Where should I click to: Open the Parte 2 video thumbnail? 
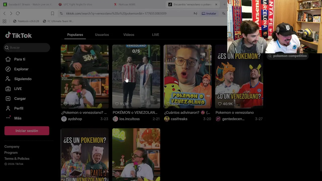pos(85,155)
